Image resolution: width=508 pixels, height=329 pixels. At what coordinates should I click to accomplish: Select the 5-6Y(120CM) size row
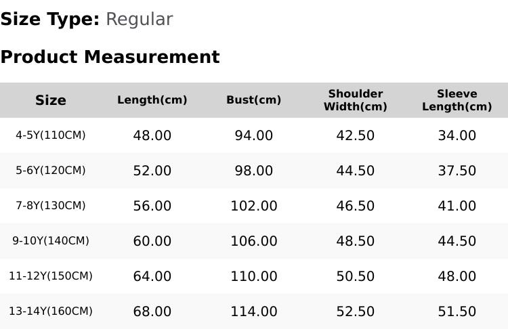pos(254,171)
